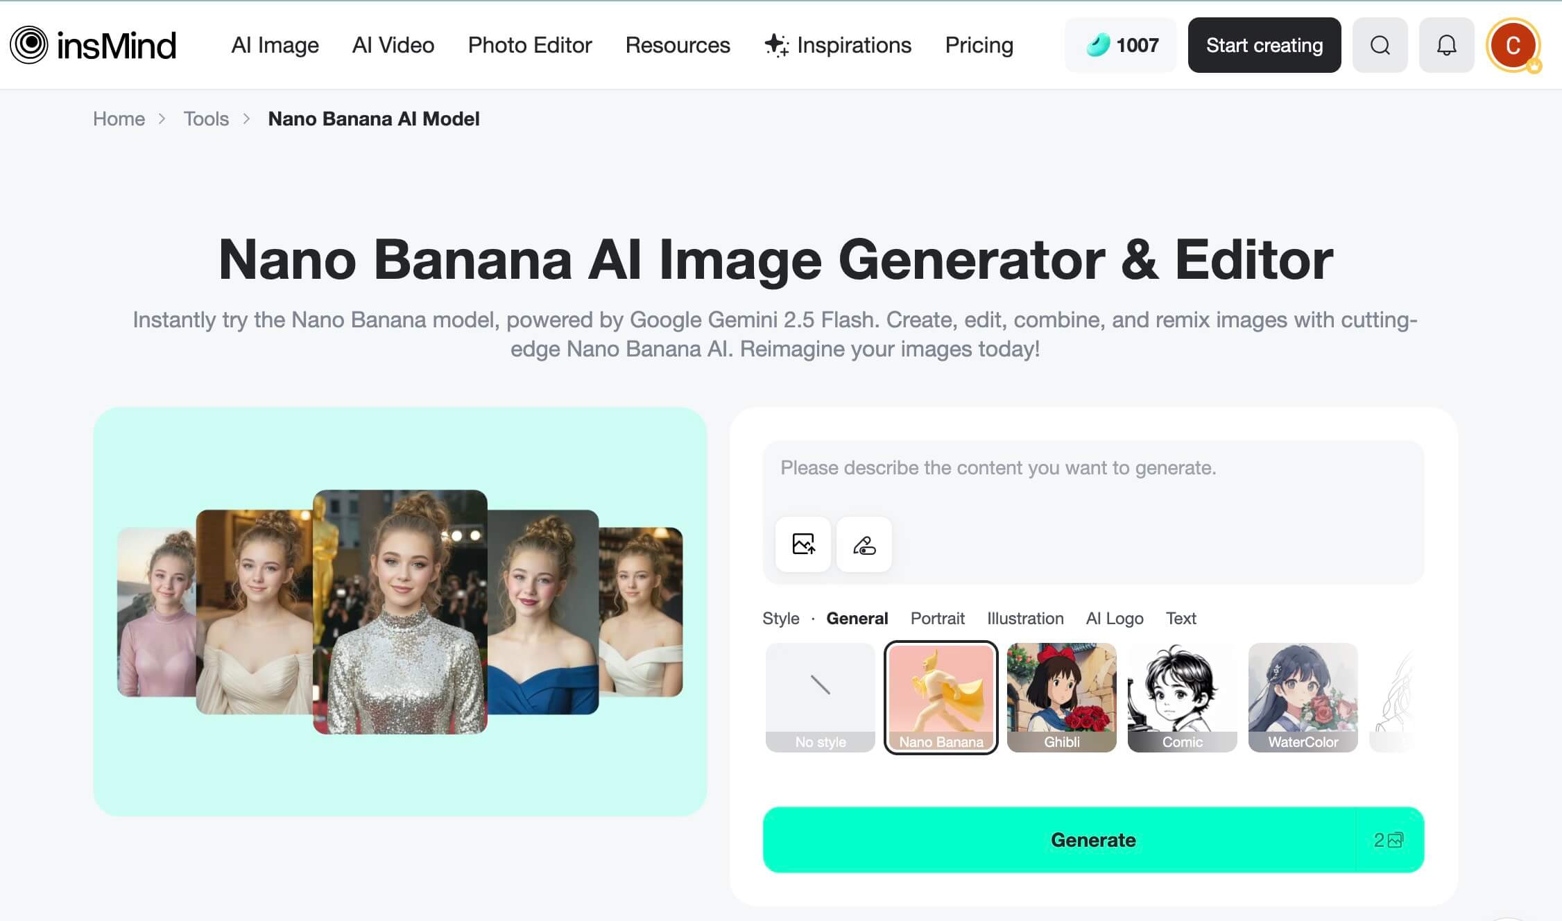Click the credits bean icon 1007
The height and width of the screenshot is (921, 1562).
pos(1098,45)
